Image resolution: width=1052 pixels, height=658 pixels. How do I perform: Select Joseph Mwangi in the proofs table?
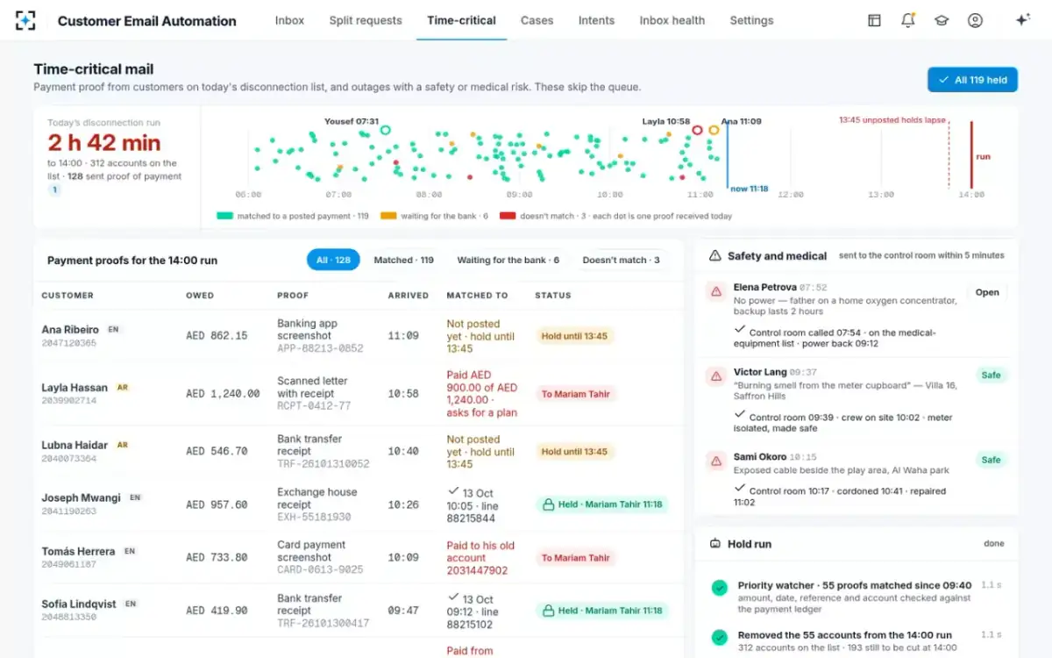(x=81, y=498)
